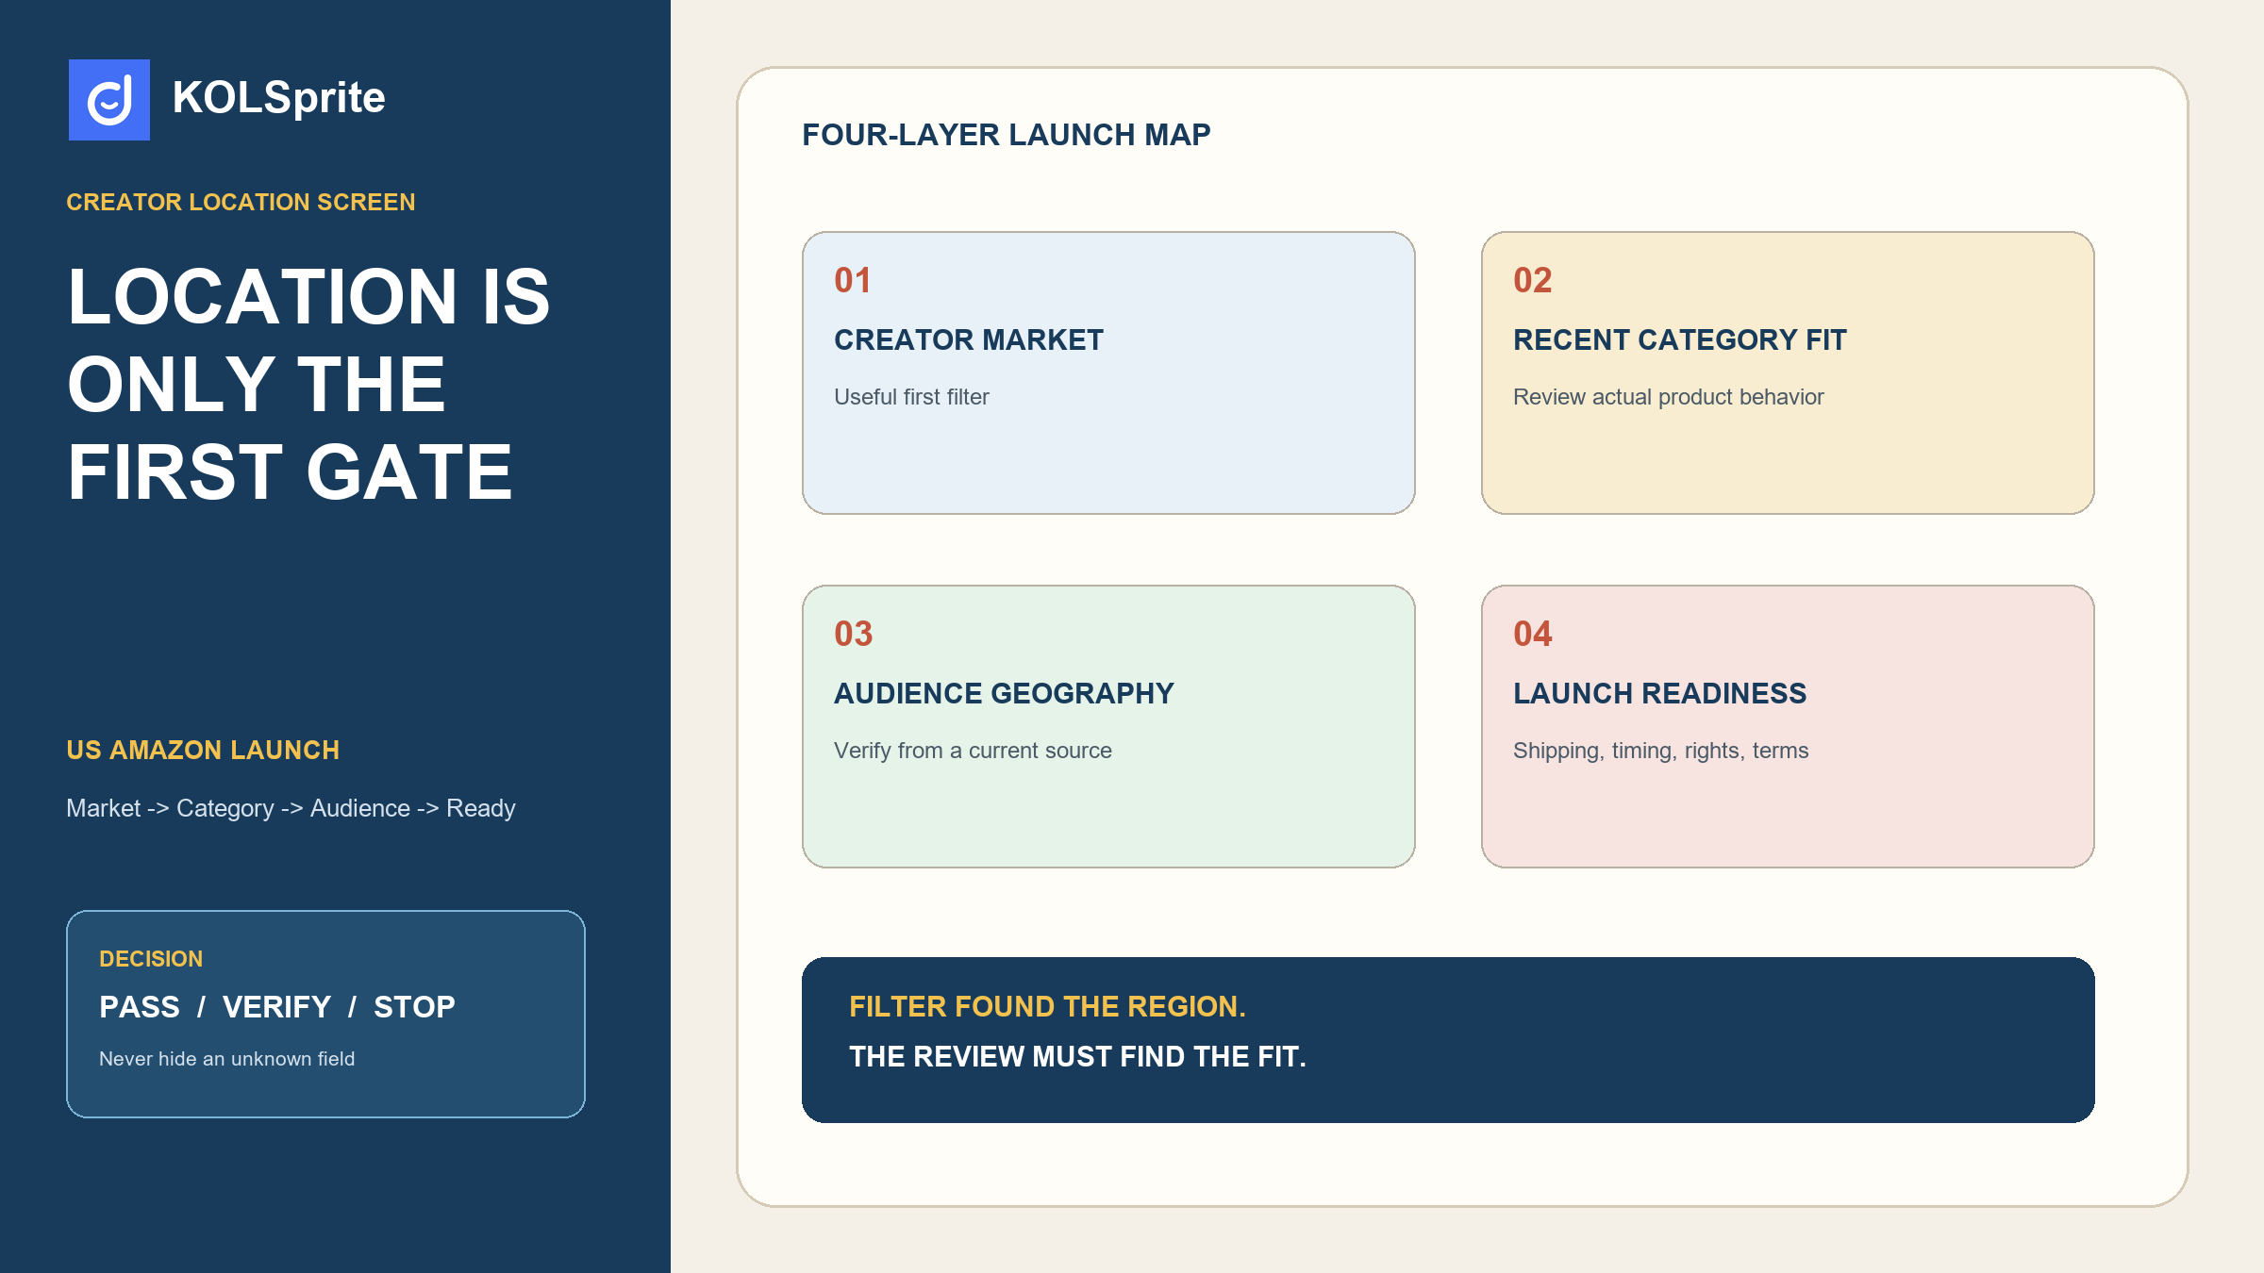This screenshot has width=2264, height=1273.
Task: Select the 04 Launch Readiness card
Action: (1788, 726)
